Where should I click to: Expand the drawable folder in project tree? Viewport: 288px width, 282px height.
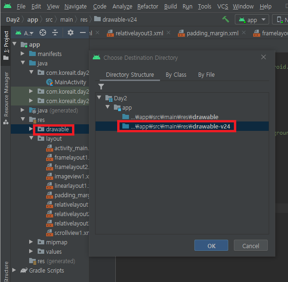pos(31,129)
